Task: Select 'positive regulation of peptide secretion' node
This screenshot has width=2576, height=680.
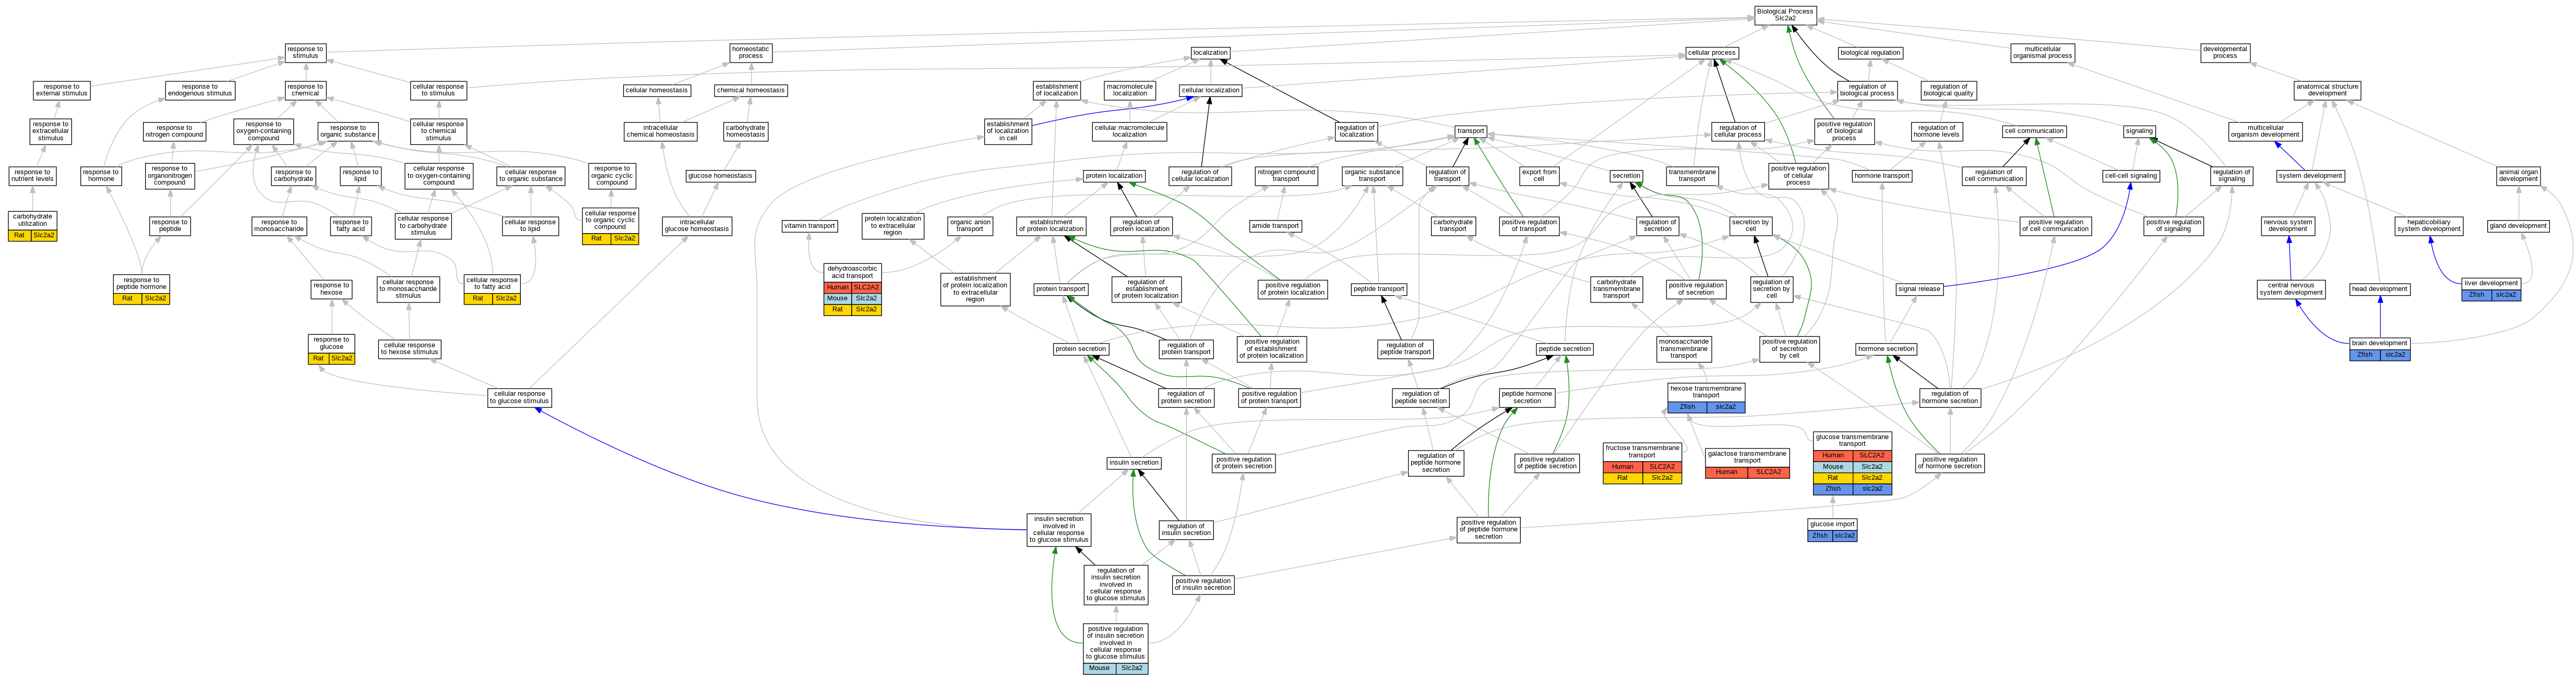Action: tap(1547, 463)
